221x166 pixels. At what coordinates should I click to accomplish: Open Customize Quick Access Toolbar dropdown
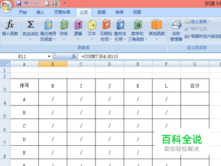65,3
